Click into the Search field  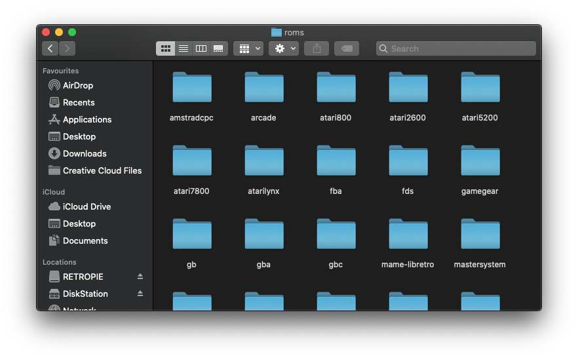click(456, 48)
